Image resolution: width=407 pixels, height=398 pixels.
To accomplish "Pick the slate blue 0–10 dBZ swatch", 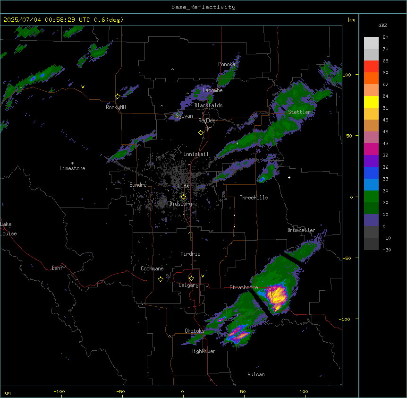I will coord(371,220).
